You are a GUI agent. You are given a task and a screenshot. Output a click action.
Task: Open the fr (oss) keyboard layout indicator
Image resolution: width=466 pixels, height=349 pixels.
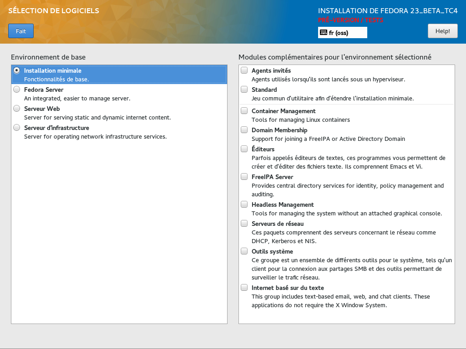point(342,33)
